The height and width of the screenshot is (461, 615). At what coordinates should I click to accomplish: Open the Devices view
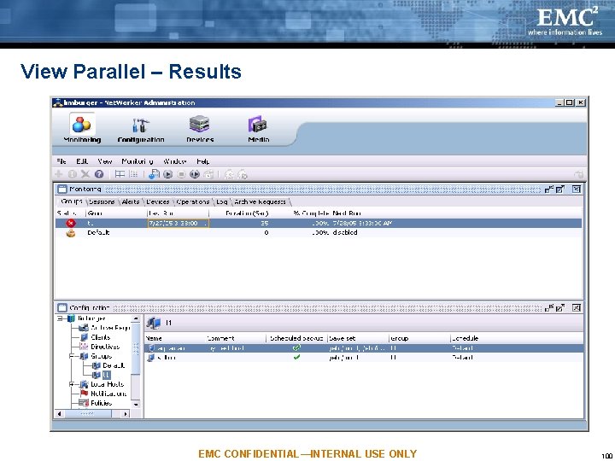(x=200, y=129)
